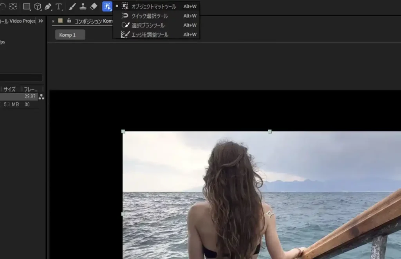Screen dimensions: 401x259
Task: Close the composition panel tab
Action: (x=53, y=21)
